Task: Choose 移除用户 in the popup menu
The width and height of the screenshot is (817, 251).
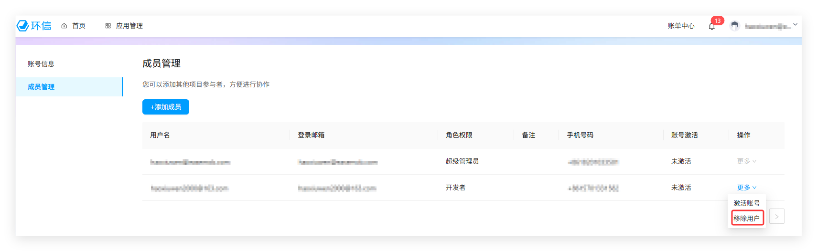Action: 746,219
